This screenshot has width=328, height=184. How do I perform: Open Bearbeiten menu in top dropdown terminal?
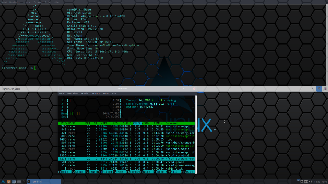point(15,2)
